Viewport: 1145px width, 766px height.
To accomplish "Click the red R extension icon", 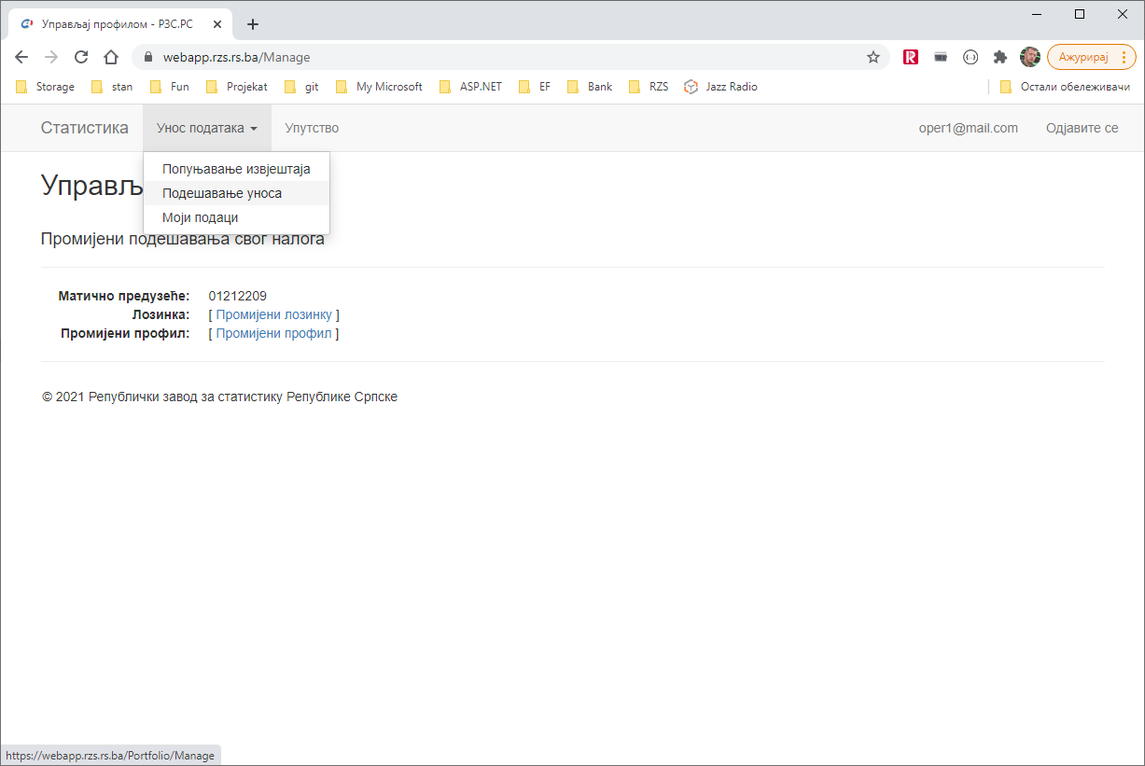I will [911, 57].
